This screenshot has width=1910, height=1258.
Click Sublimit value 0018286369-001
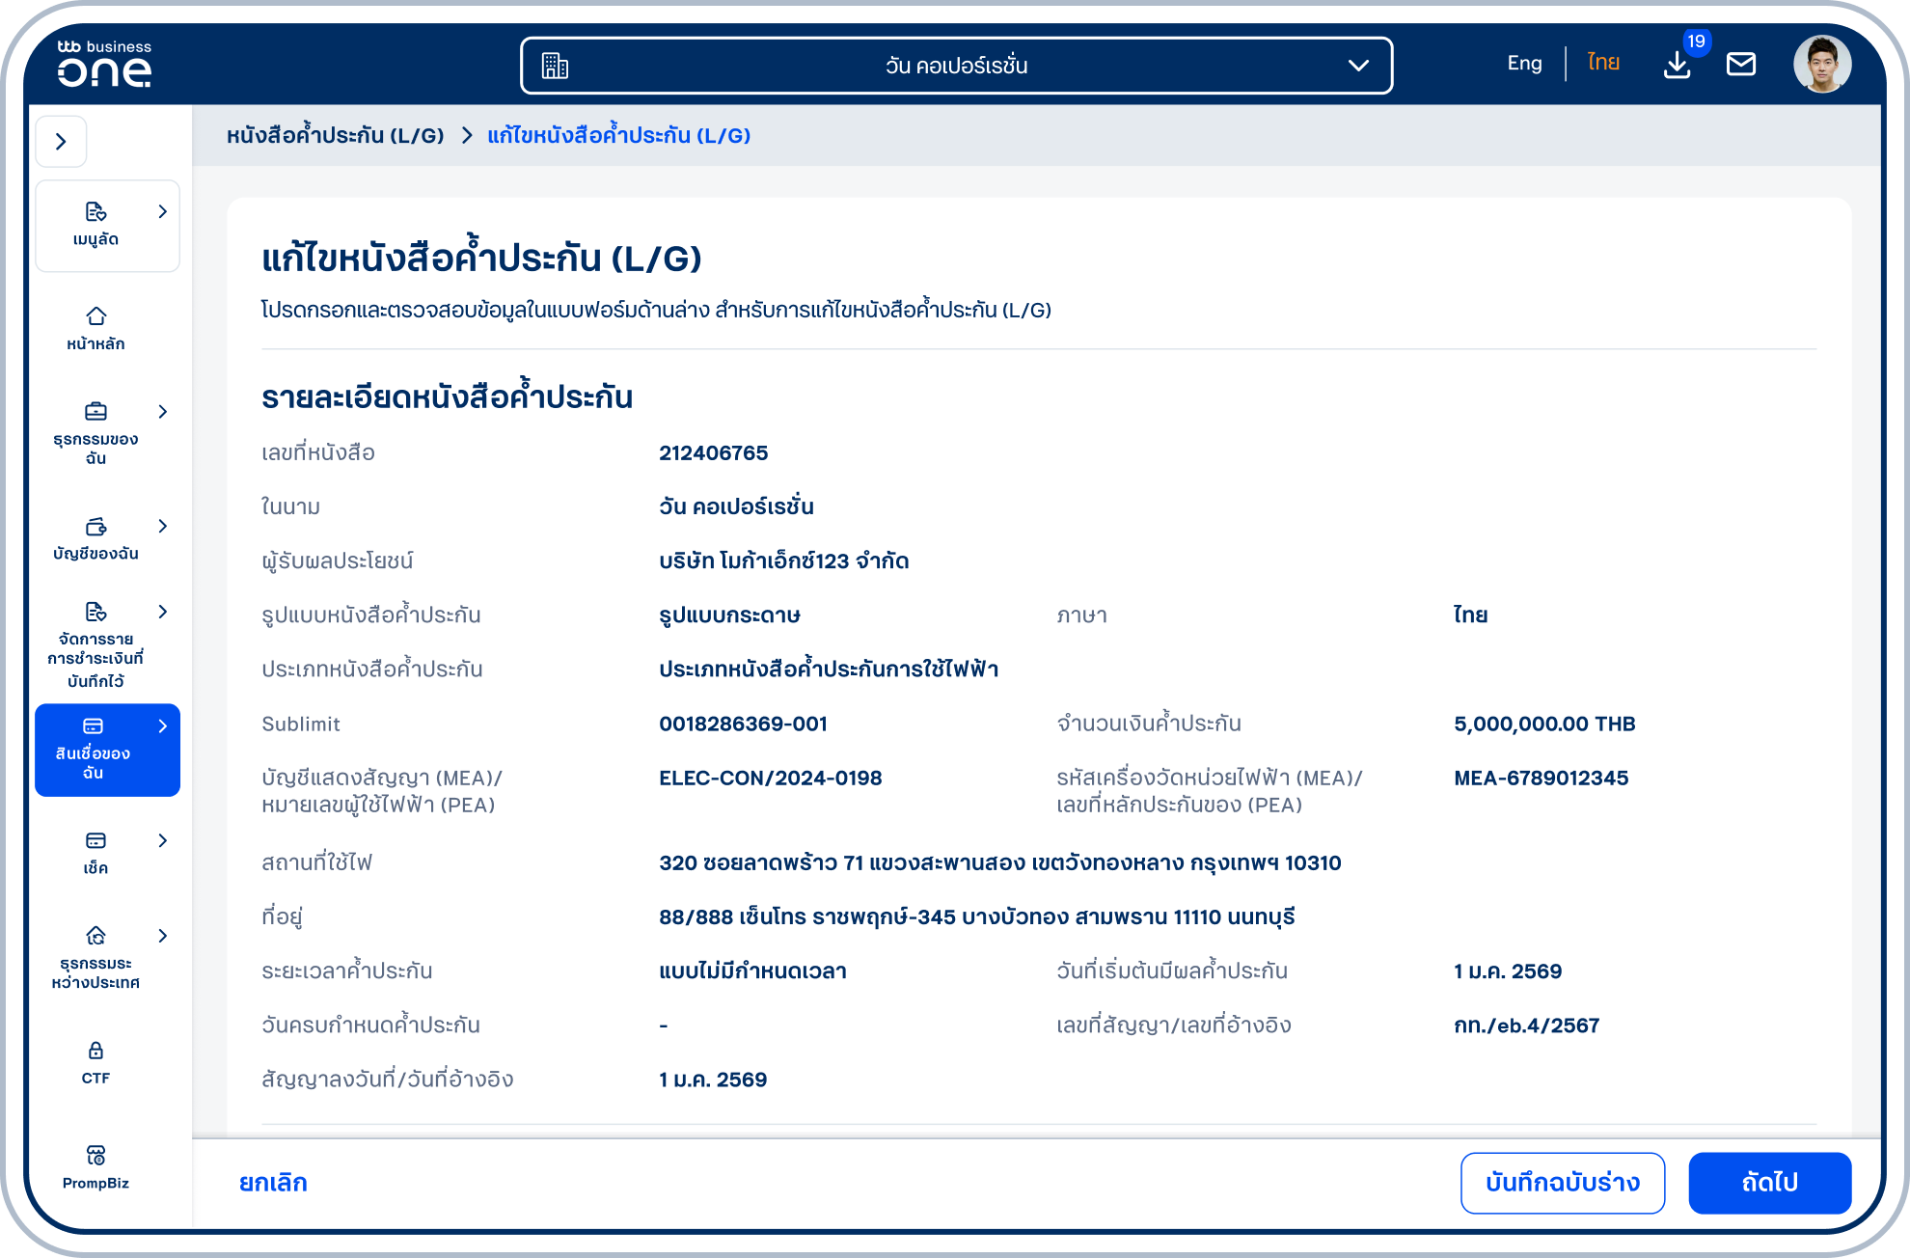[x=744, y=725]
